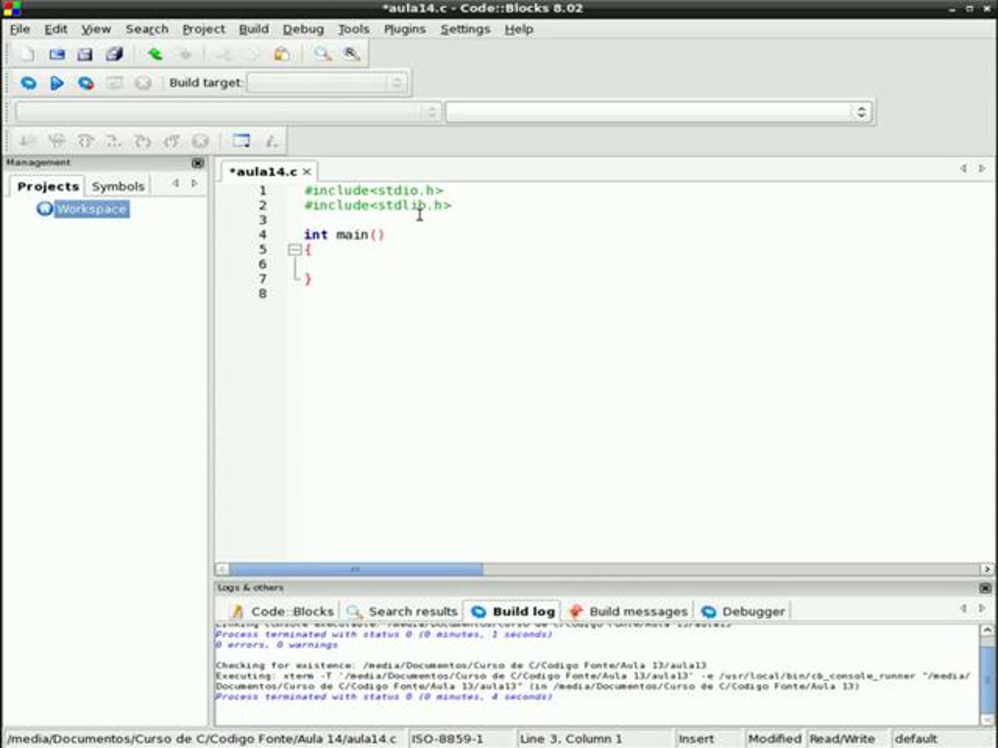Click the Step out debugger icon

click(171, 141)
